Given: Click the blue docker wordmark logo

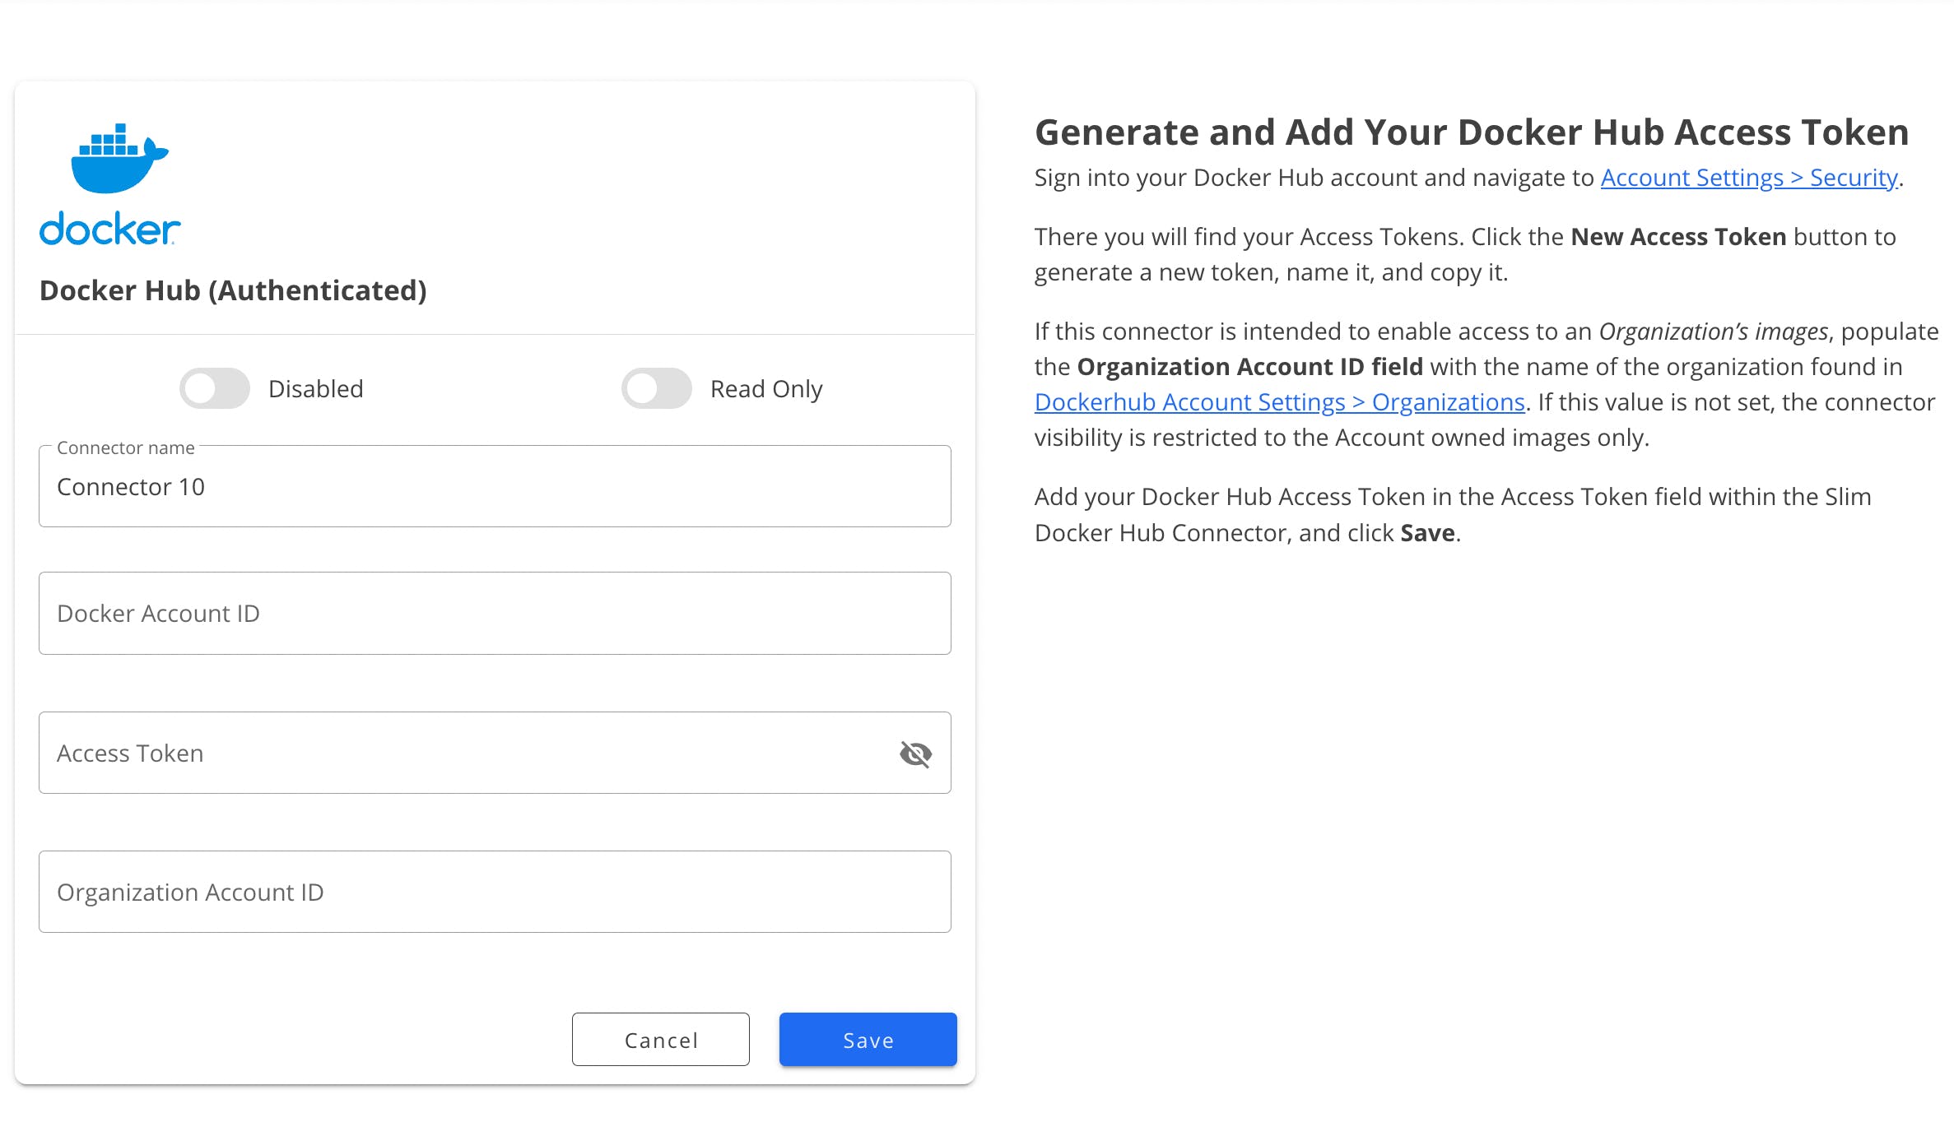Looking at the screenshot, I should [x=109, y=229].
